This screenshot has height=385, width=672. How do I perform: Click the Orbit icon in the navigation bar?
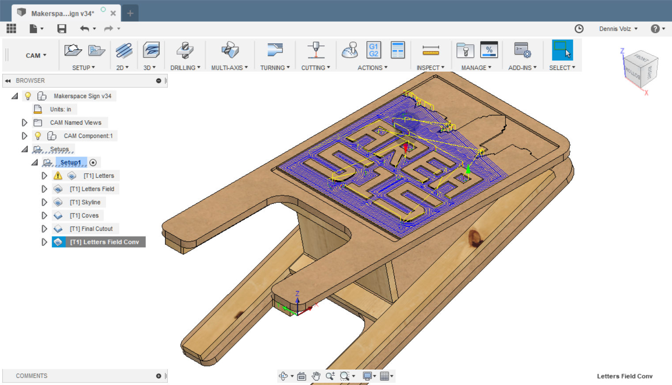pos(284,376)
